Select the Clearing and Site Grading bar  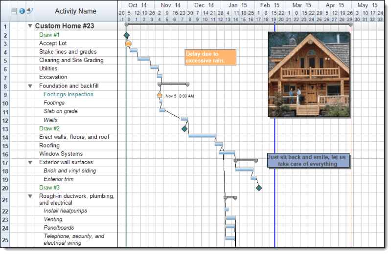(x=144, y=59)
